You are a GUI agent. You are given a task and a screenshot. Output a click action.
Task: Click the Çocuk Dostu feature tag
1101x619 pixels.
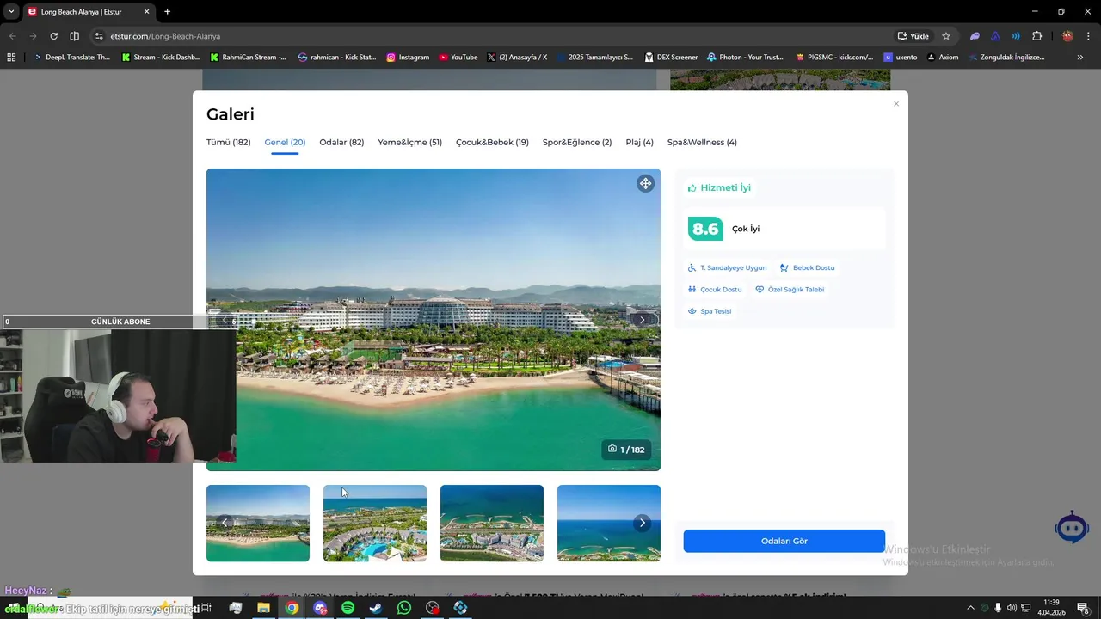coord(714,290)
